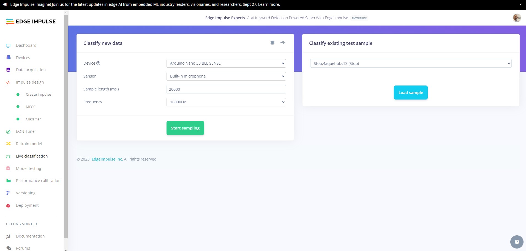Click the EON Tuner icon
This screenshot has height=251, width=526.
(x=8, y=132)
